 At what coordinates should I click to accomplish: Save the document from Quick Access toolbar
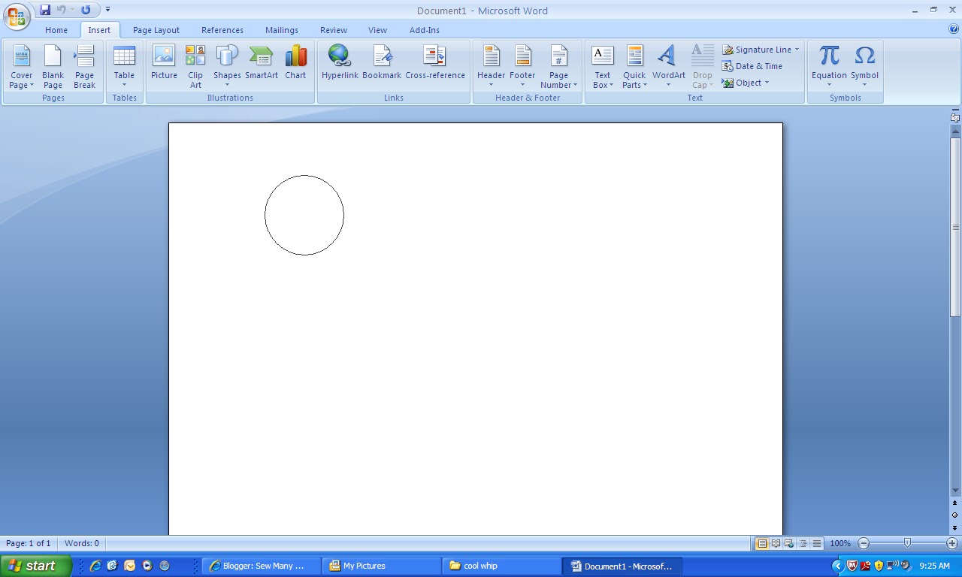[45, 10]
